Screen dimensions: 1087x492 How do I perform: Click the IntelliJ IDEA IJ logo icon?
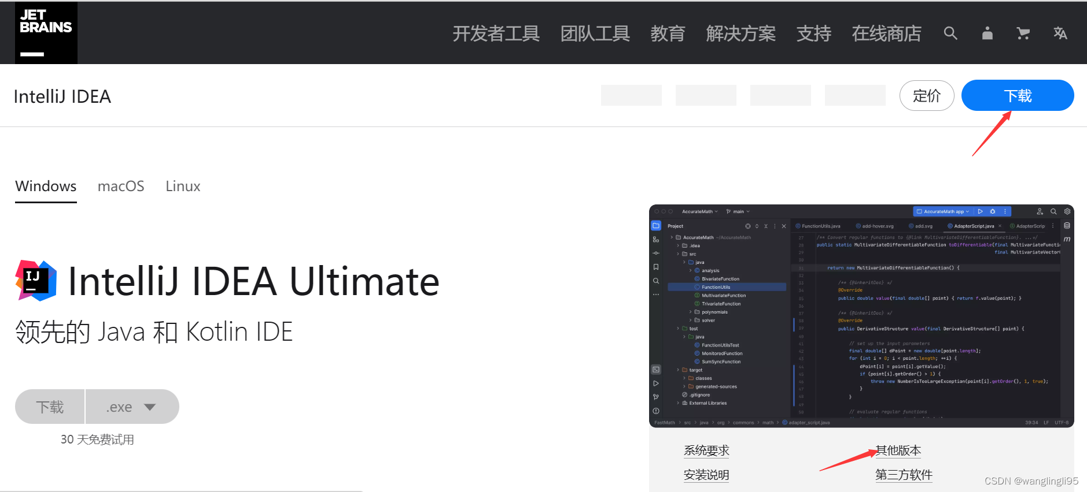pos(36,281)
